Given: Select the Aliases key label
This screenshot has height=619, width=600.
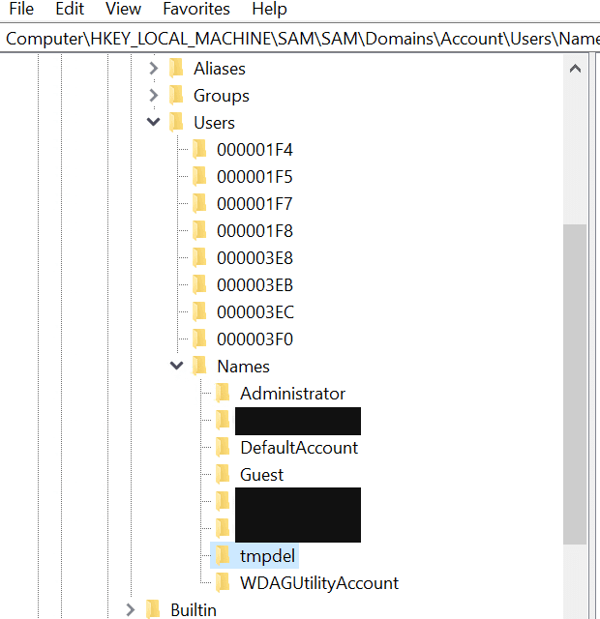Looking at the screenshot, I should click(x=220, y=69).
